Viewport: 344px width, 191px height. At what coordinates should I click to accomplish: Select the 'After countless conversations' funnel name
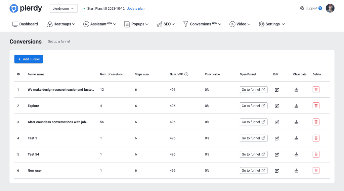point(58,122)
